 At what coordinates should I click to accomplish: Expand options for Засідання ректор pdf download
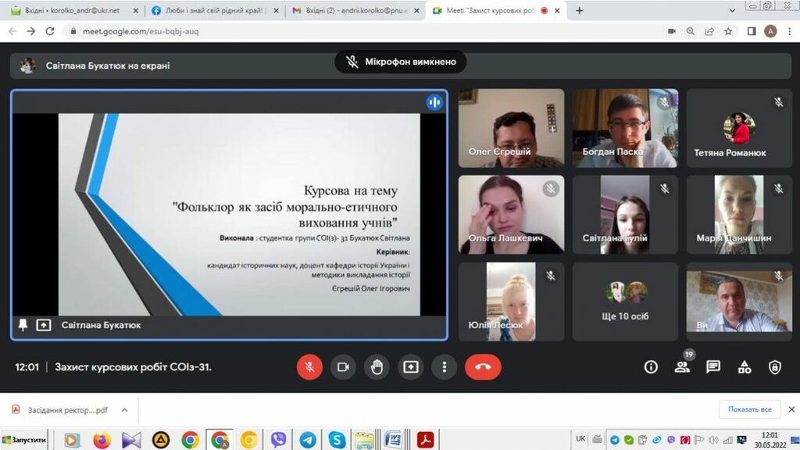click(x=123, y=409)
